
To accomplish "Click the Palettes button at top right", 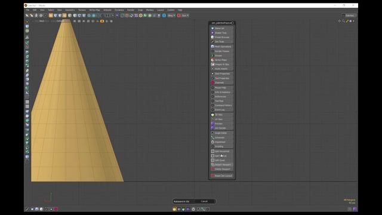I will coord(349,16).
